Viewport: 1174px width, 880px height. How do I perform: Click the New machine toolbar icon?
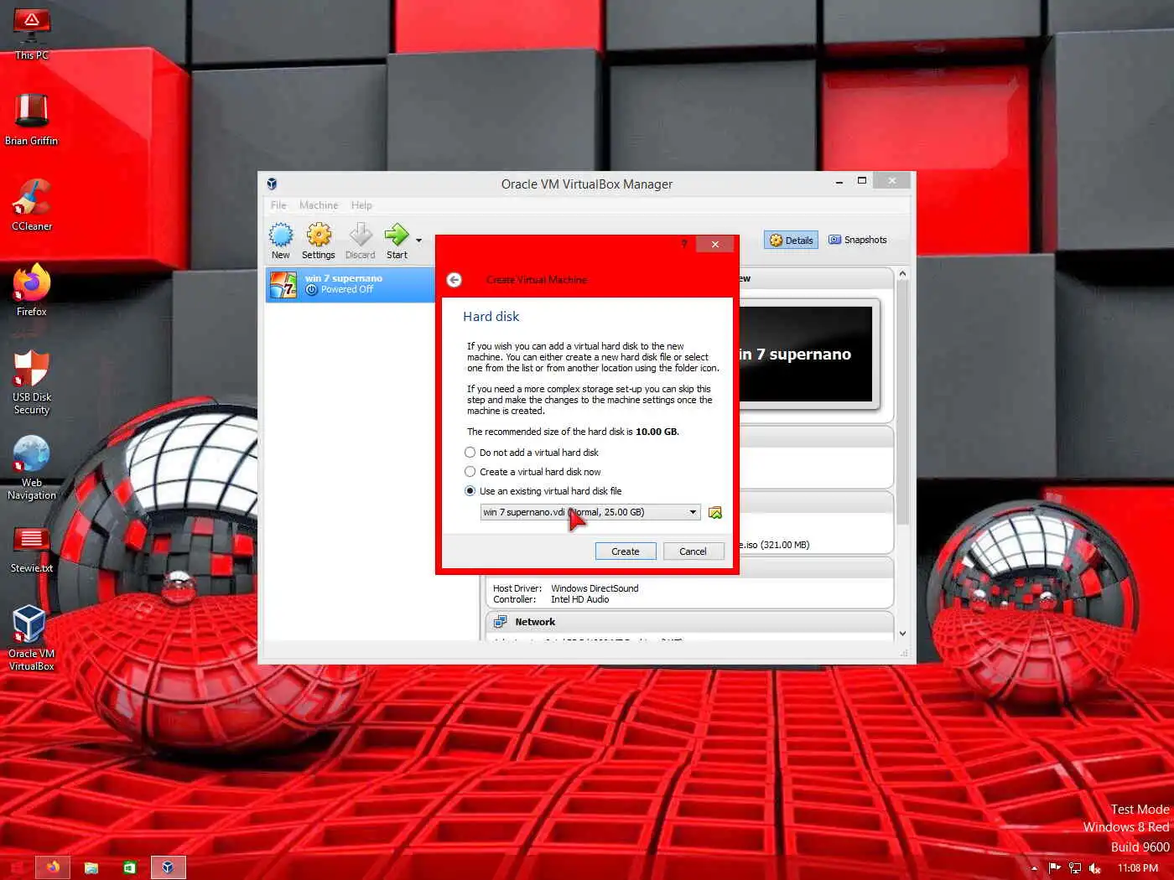(x=281, y=241)
